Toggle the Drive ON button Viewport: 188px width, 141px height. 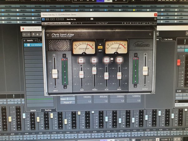[x=119, y=60]
